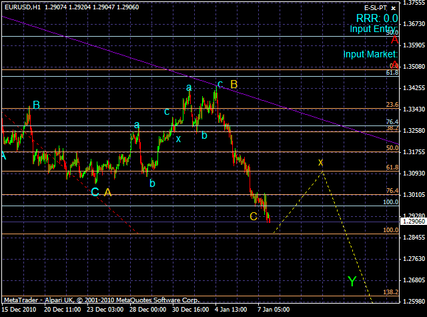
Task: Click the yellow x projection label
Action: 320,163
